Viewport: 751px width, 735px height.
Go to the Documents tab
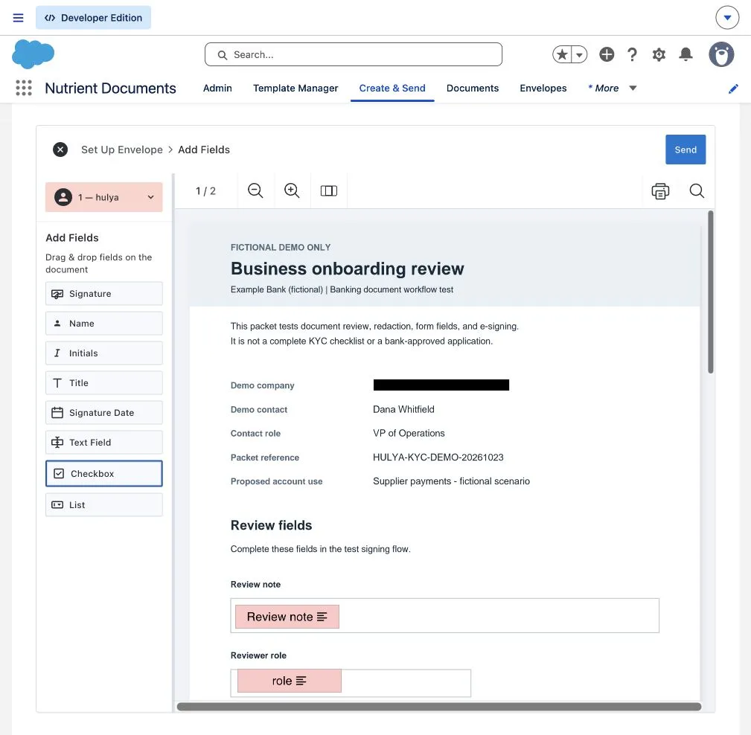[472, 88]
